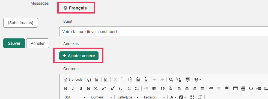The image size is (268, 99).
Task: Click the Unlink icon
Action: tap(219, 88)
